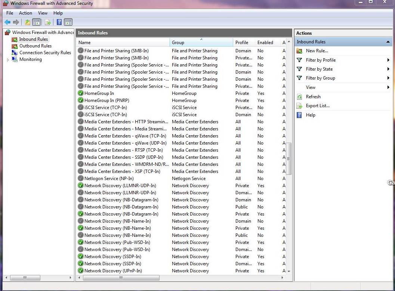Click the Outbound Rules tree icon
The height and width of the screenshot is (291, 395).
pos(15,46)
